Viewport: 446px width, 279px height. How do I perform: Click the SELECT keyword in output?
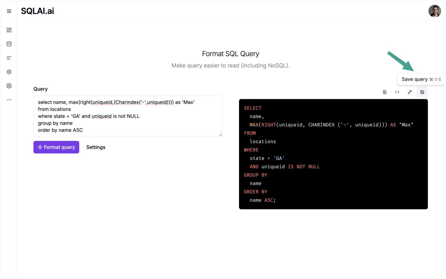coord(253,108)
